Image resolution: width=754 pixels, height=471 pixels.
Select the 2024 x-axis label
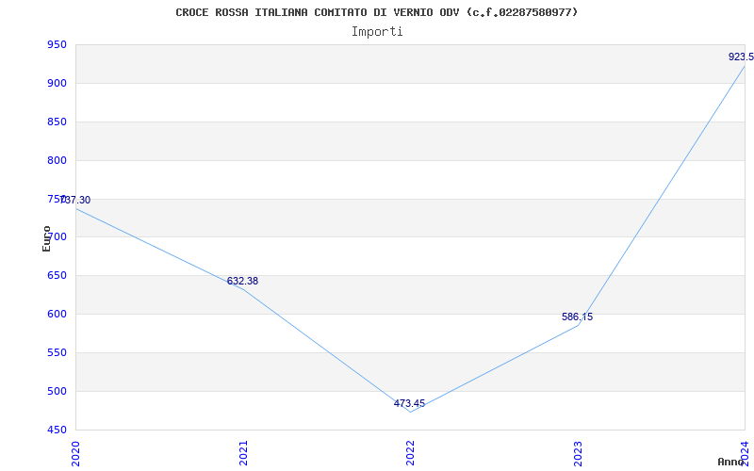click(745, 453)
